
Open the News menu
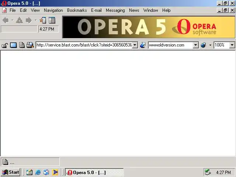point(134,10)
